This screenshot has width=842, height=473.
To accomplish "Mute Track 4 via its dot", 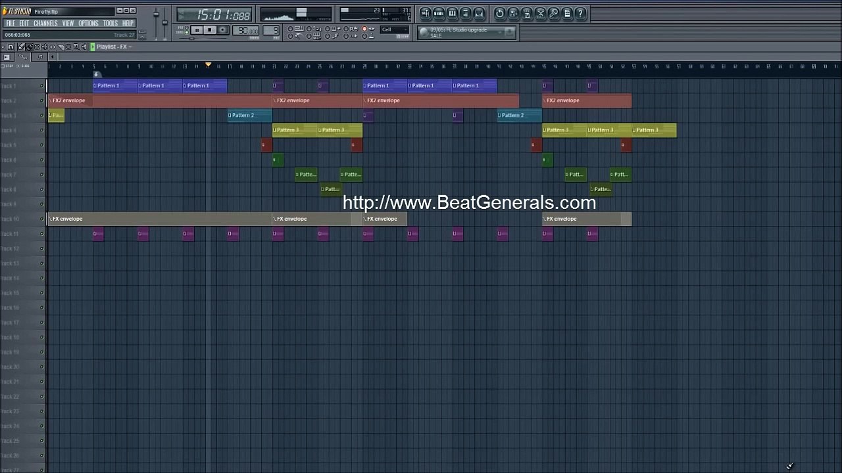I will point(42,130).
